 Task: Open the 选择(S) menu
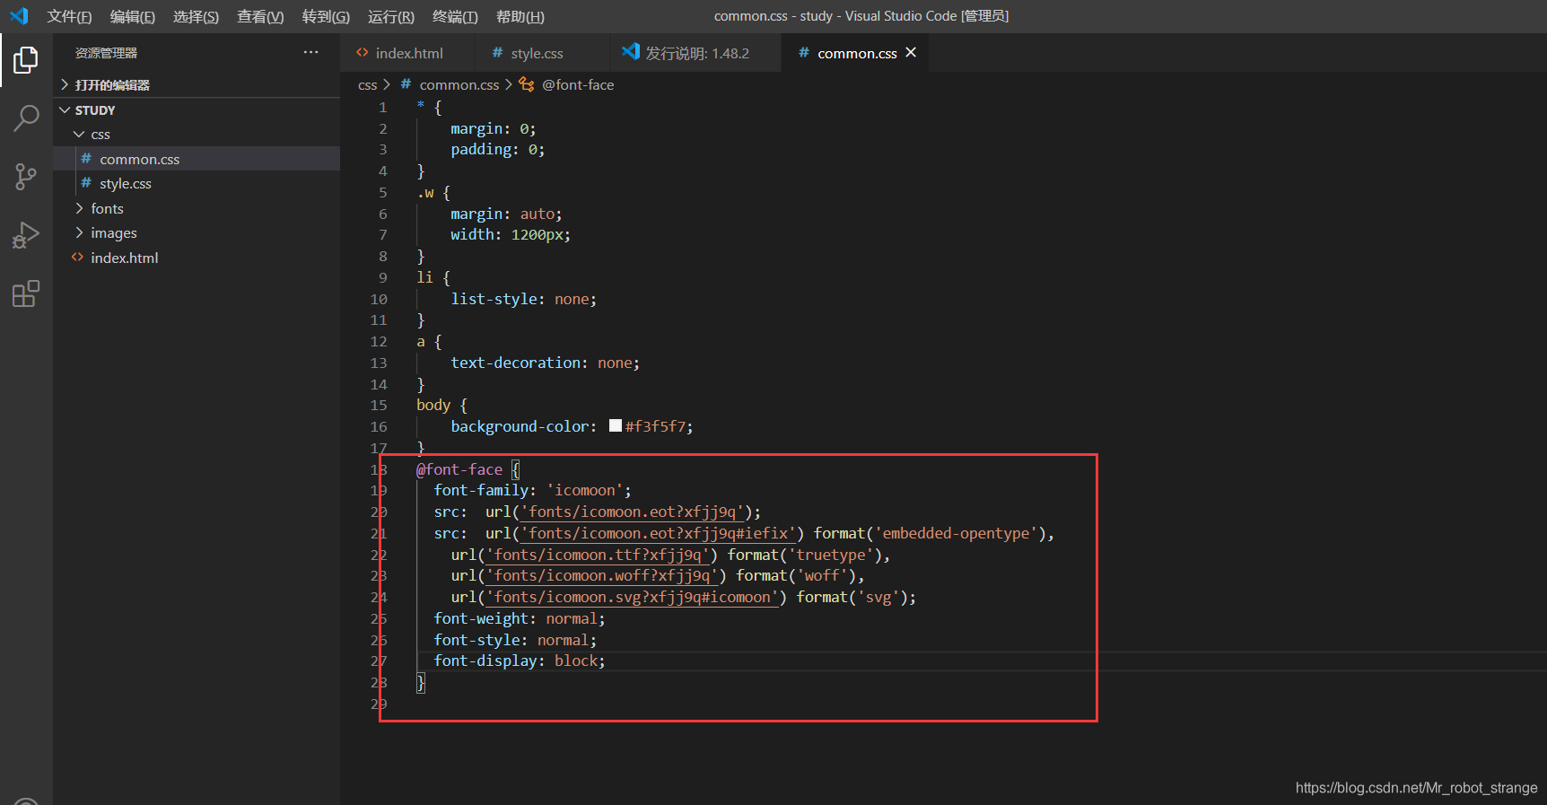pyautogui.click(x=196, y=16)
